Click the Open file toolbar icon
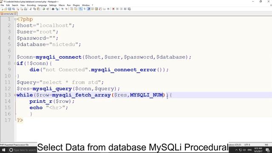The image size is (272, 153). click(x=6, y=9)
